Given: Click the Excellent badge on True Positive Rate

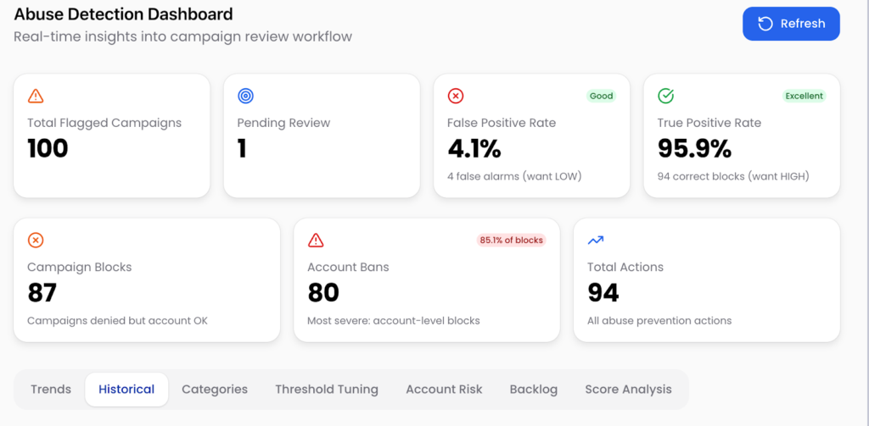Looking at the screenshot, I should tap(804, 96).
